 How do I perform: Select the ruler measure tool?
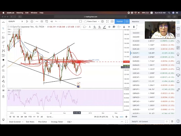(3, 66)
